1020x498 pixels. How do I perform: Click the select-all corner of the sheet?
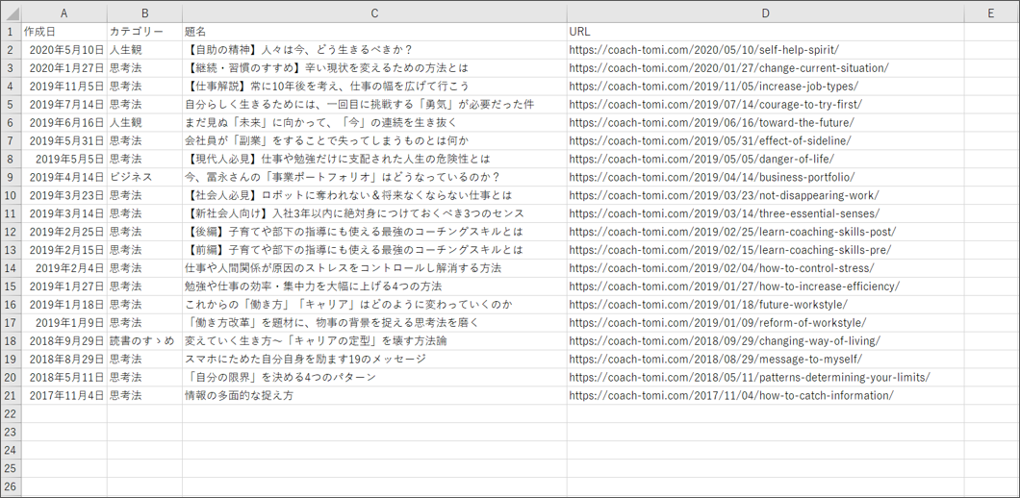coord(10,12)
